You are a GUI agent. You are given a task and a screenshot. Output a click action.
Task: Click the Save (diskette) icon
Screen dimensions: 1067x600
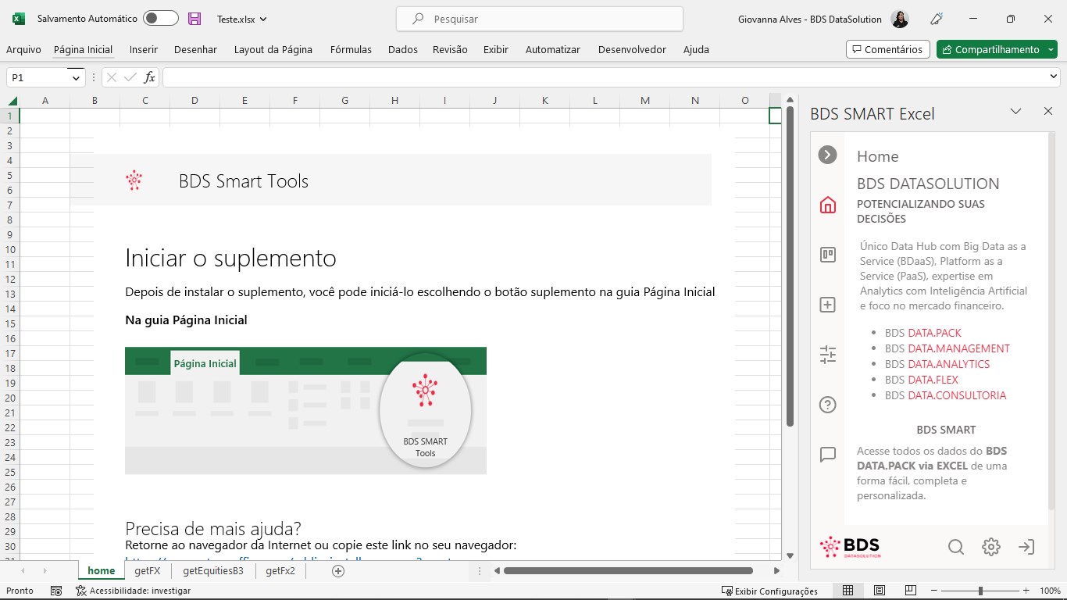pos(194,19)
